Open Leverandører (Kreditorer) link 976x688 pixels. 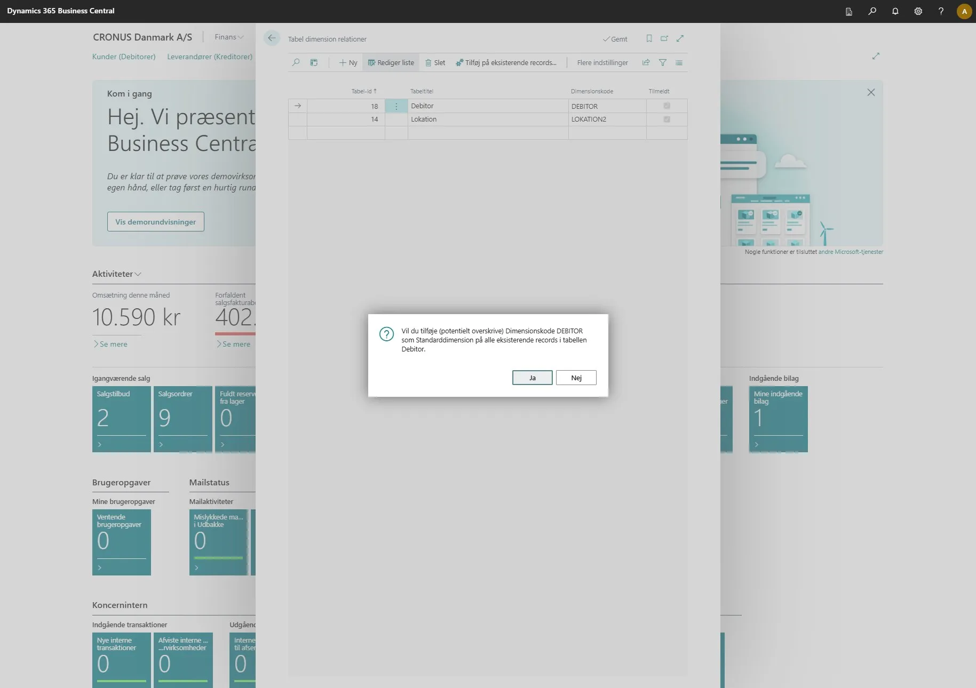210,57
